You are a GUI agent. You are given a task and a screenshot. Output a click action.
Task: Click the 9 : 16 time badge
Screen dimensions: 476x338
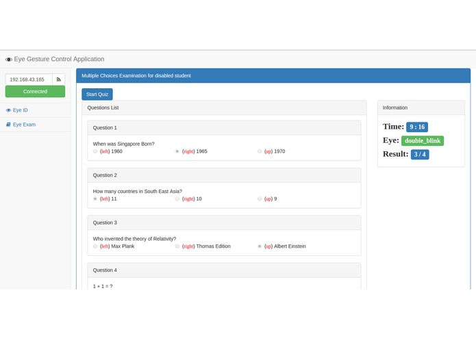click(417, 127)
